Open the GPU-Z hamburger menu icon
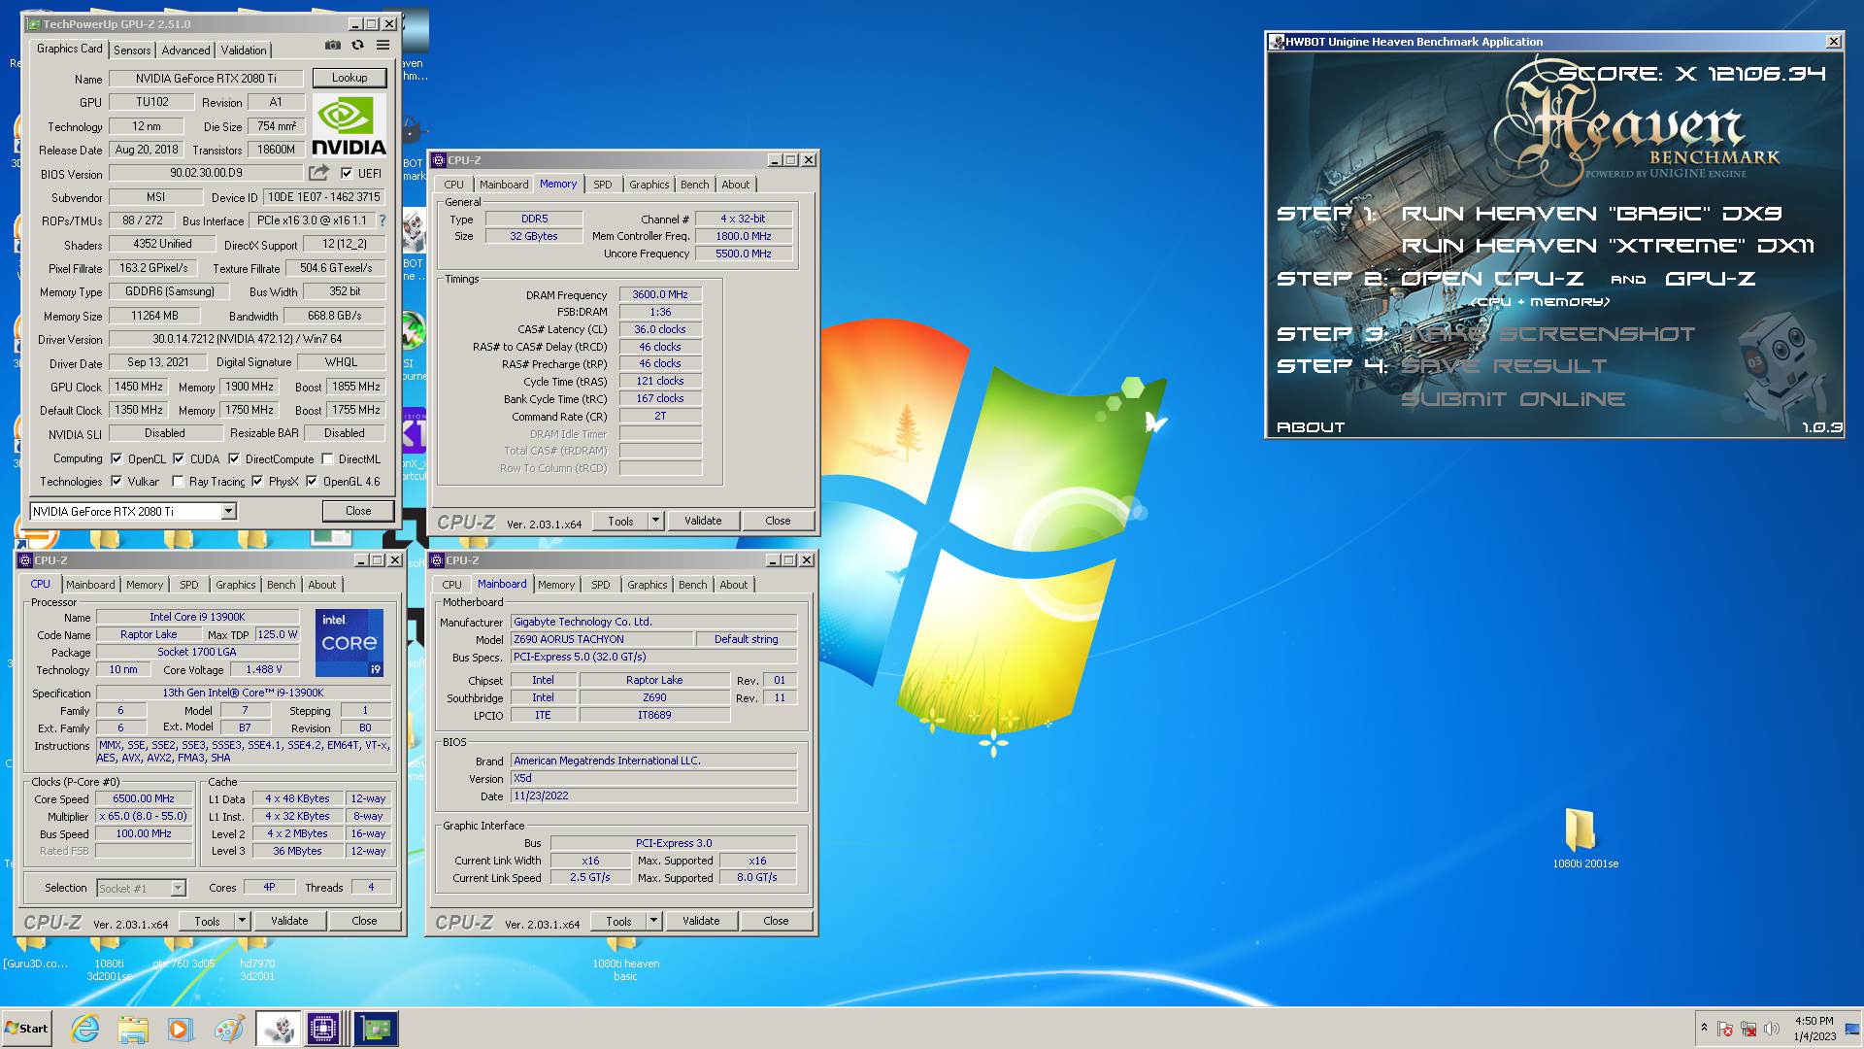Viewport: 1864px width, 1049px height. click(x=383, y=46)
